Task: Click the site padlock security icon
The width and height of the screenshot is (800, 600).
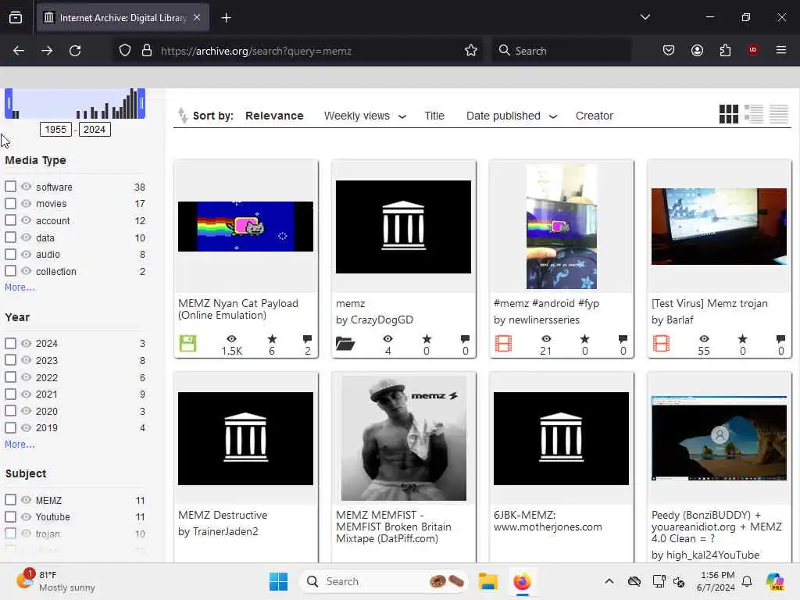Action: pyautogui.click(x=147, y=51)
